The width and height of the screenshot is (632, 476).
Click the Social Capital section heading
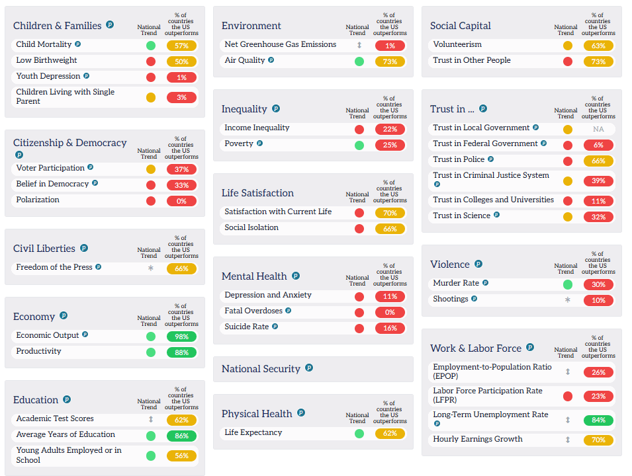tap(461, 26)
